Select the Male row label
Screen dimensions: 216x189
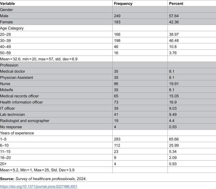pos(4,16)
